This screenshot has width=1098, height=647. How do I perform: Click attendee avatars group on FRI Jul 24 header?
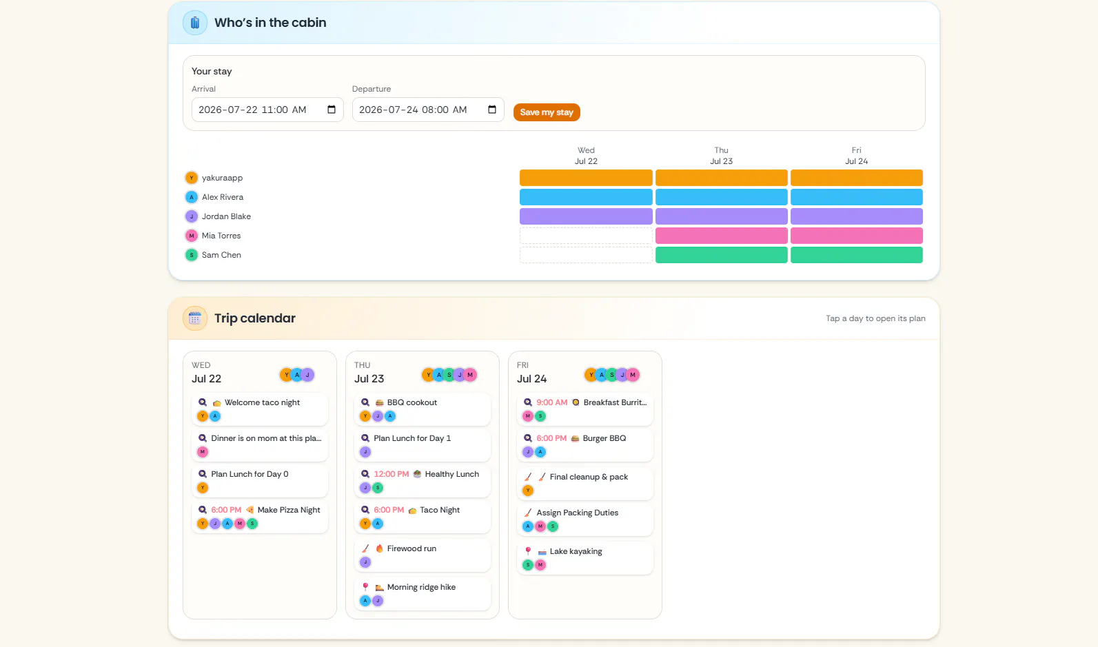click(x=612, y=375)
